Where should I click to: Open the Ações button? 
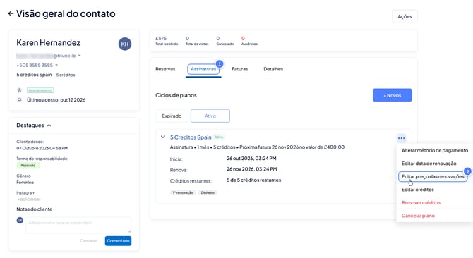coord(405,16)
